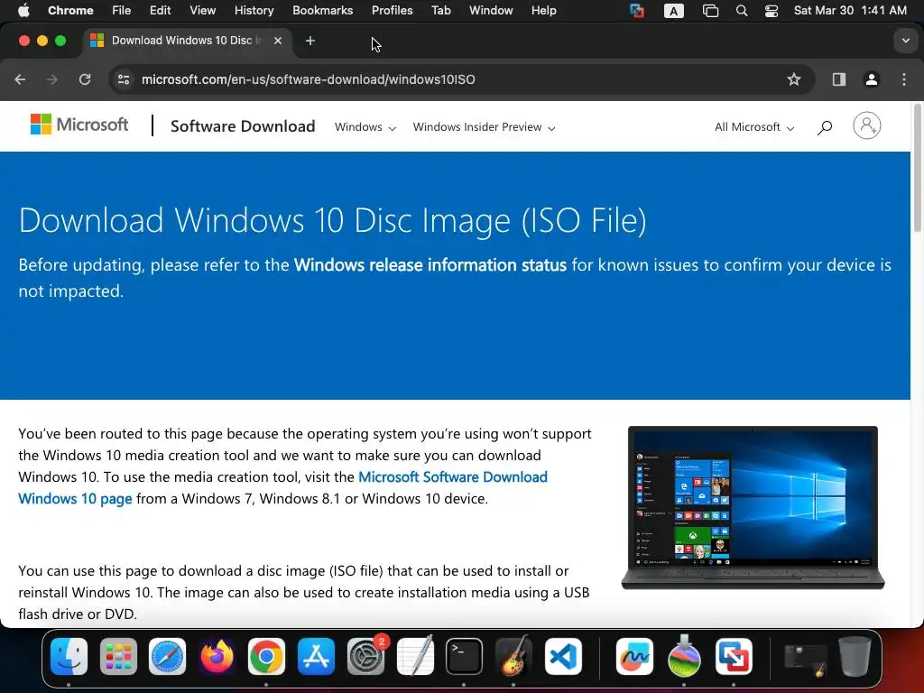The height and width of the screenshot is (693, 924).
Task: Close the Download Windows 10 Disc tab
Action: [278, 41]
